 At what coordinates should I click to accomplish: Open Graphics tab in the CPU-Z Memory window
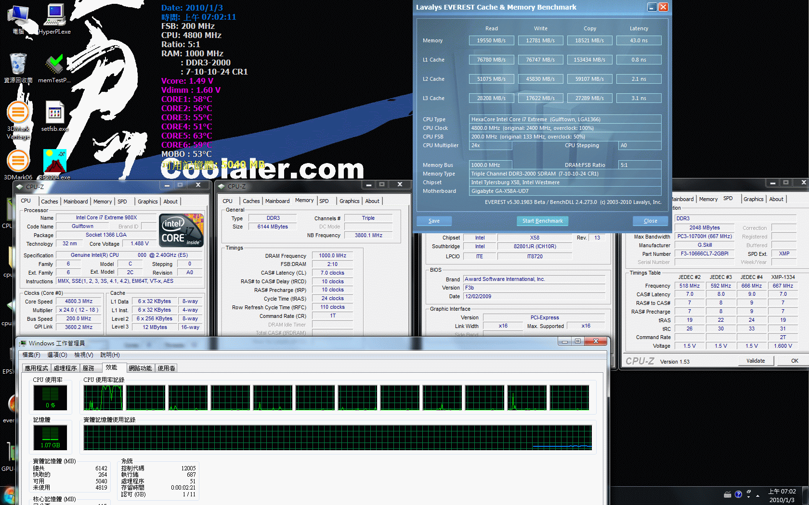click(x=349, y=201)
